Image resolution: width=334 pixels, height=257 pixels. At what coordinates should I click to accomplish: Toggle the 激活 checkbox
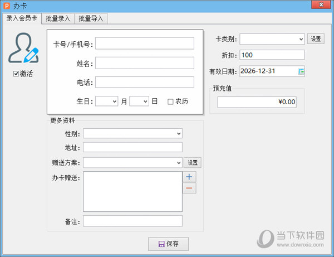pos(16,74)
